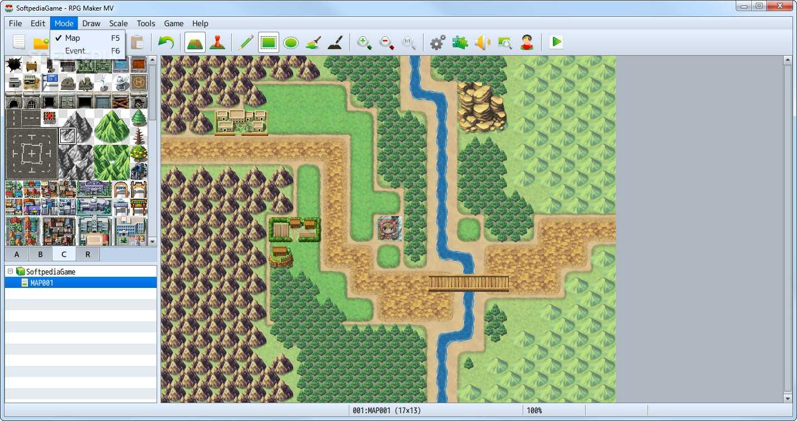797x421 pixels.
Task: Select the Shadow Pen tool
Action: [x=335, y=42]
